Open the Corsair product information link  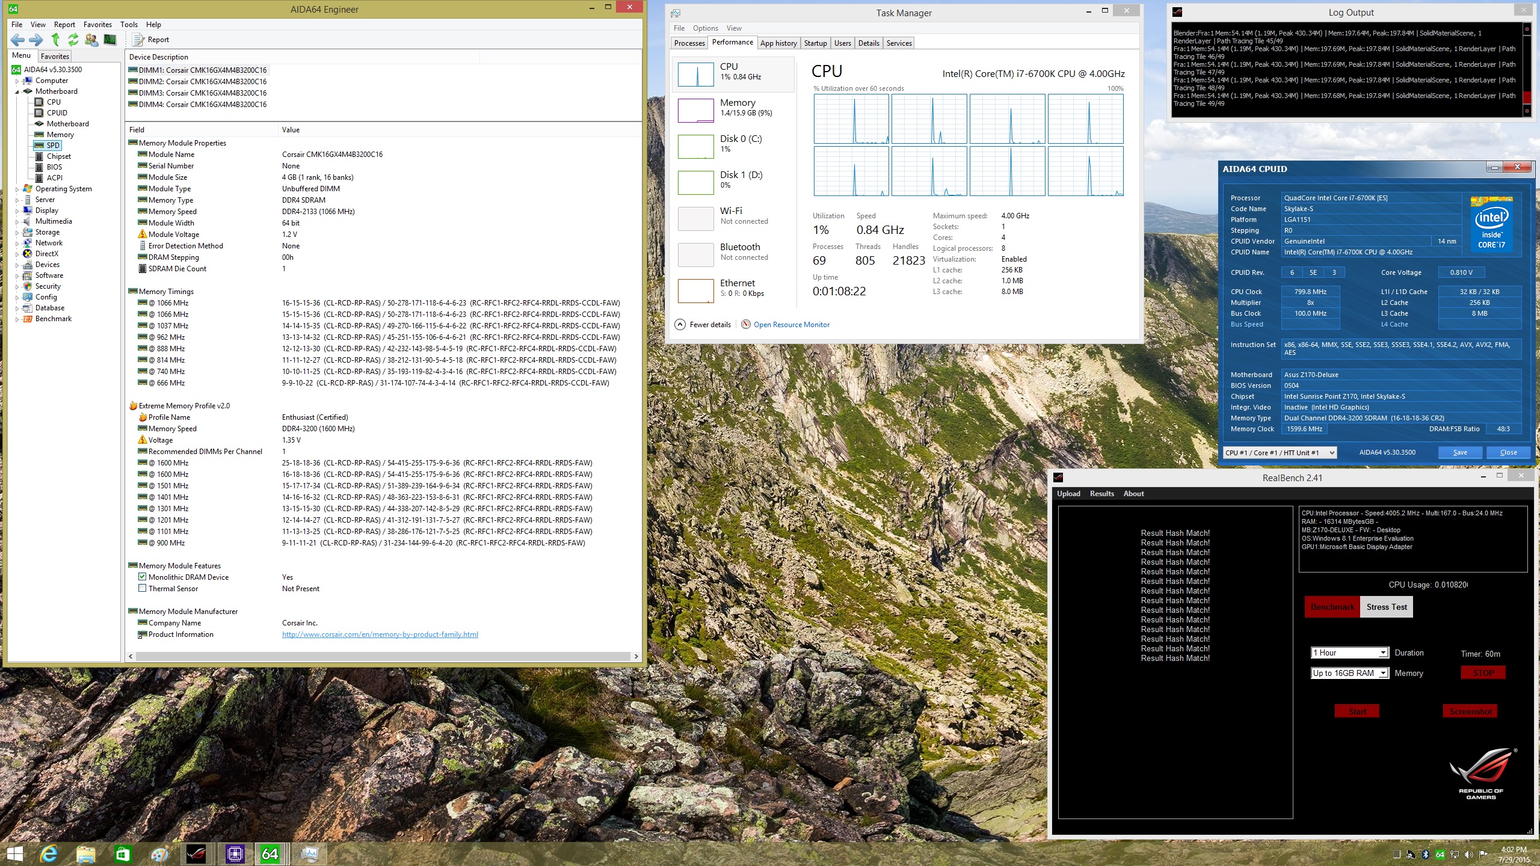point(380,634)
